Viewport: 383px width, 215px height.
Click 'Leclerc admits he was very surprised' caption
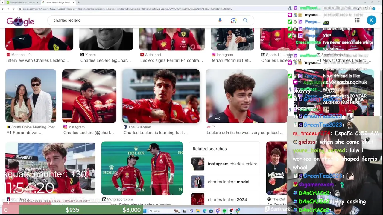[x=245, y=133]
